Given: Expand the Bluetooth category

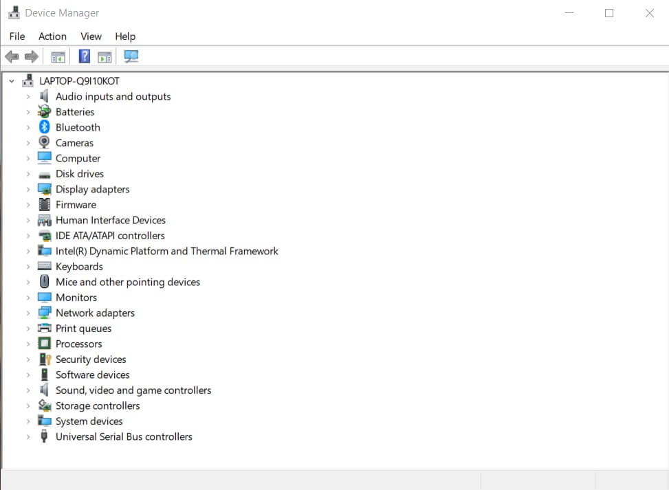Looking at the screenshot, I should [x=28, y=128].
